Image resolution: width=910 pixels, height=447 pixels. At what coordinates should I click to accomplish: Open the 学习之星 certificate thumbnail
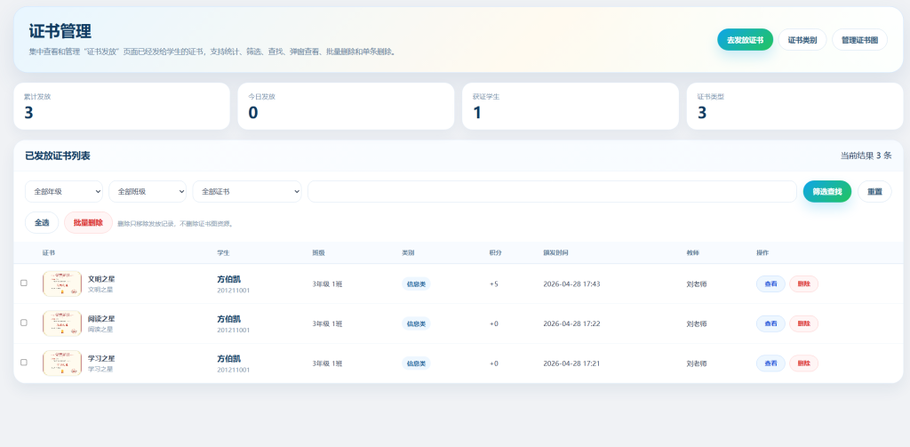(x=62, y=363)
